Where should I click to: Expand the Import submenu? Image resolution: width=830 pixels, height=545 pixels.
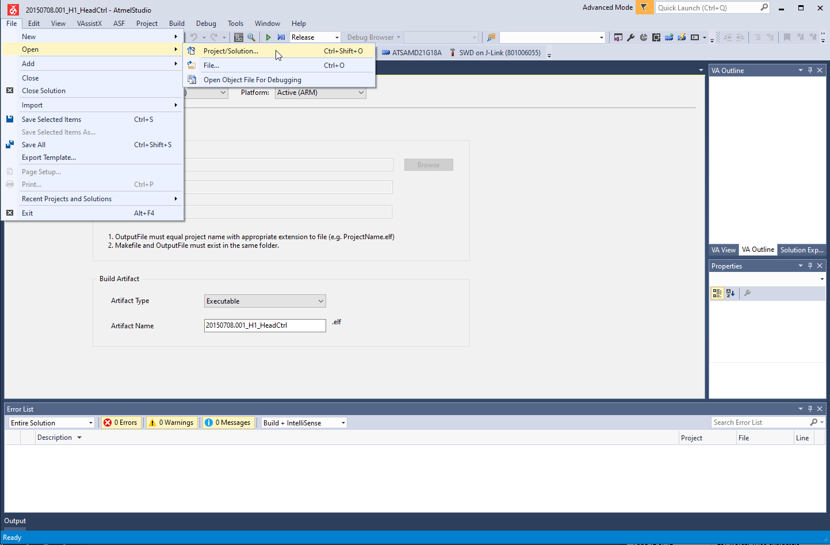[92, 105]
